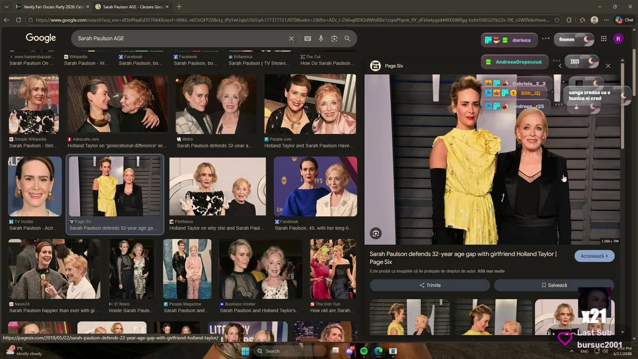
Task: Open Microsoft Edge from the taskbar
Action: (x=378, y=351)
